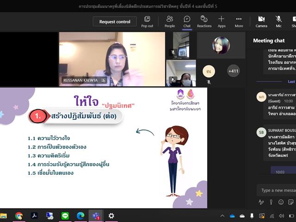Open the Emoji picker
296x222 pixels.
(281, 202)
